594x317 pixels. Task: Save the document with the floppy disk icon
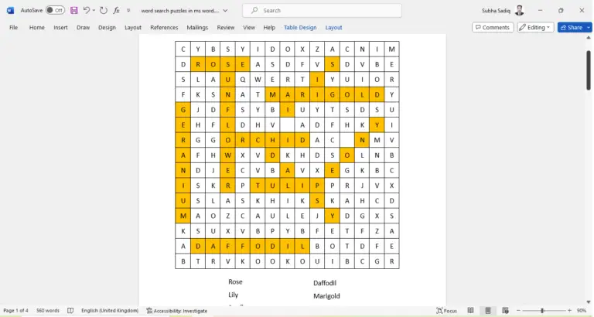[x=74, y=10]
